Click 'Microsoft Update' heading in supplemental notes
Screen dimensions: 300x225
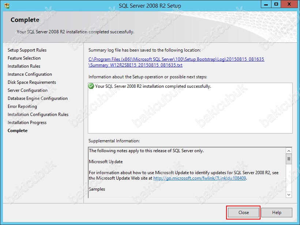pos(106,162)
